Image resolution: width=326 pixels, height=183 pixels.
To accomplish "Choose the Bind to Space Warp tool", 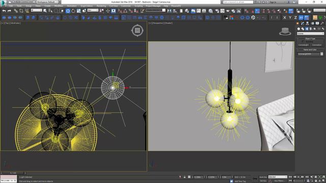I will 27,11.
